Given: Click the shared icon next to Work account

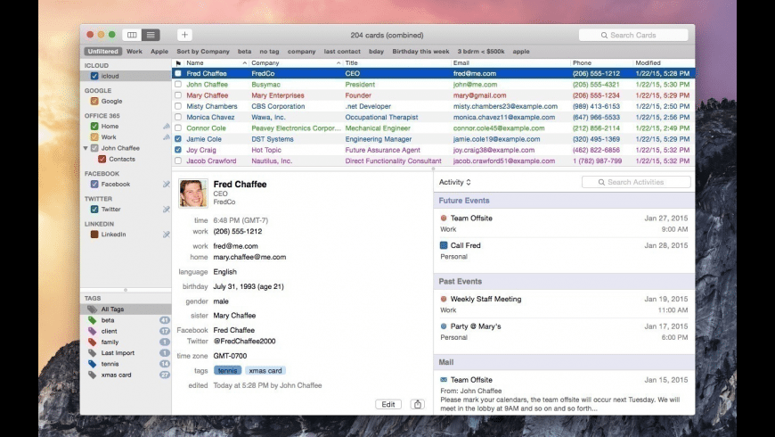Looking at the screenshot, I should coord(166,137).
